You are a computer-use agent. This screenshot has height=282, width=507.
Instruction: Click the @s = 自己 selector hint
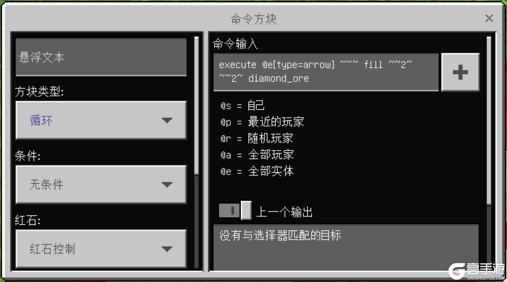click(x=243, y=106)
